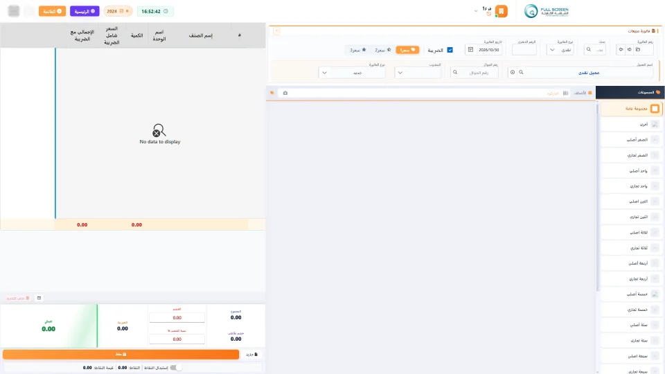Open the جديد invoice status dropdown
Image resolution: width=665 pixels, height=374 pixels.
[352, 73]
